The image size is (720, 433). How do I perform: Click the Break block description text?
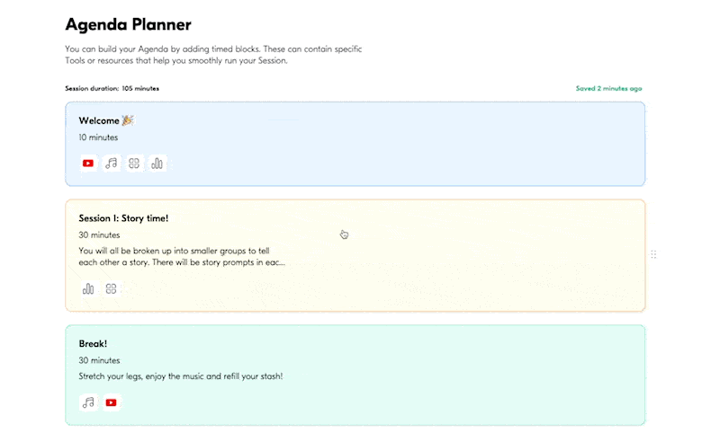(x=180, y=376)
